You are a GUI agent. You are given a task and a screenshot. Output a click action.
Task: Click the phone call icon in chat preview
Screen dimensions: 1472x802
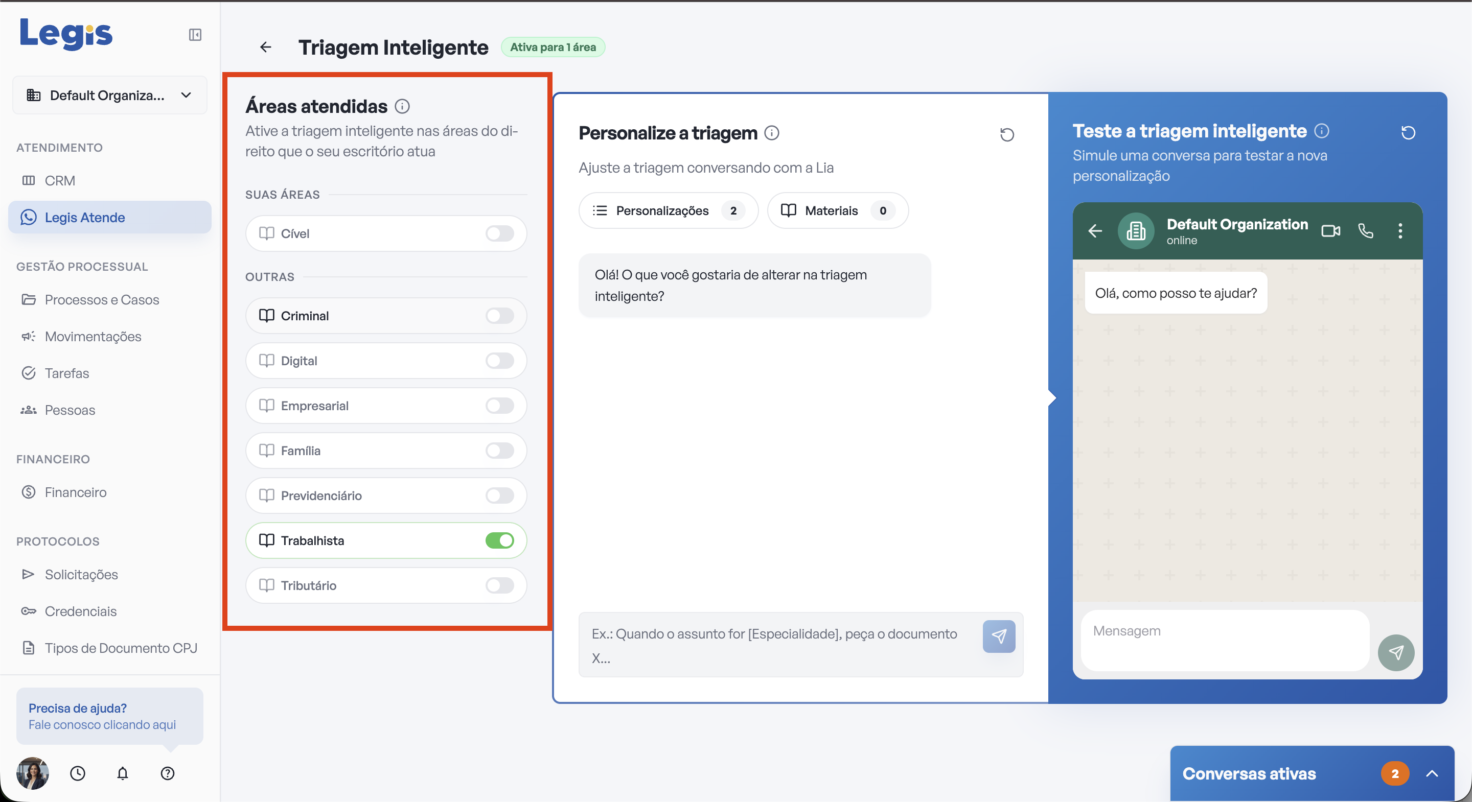[x=1366, y=231]
